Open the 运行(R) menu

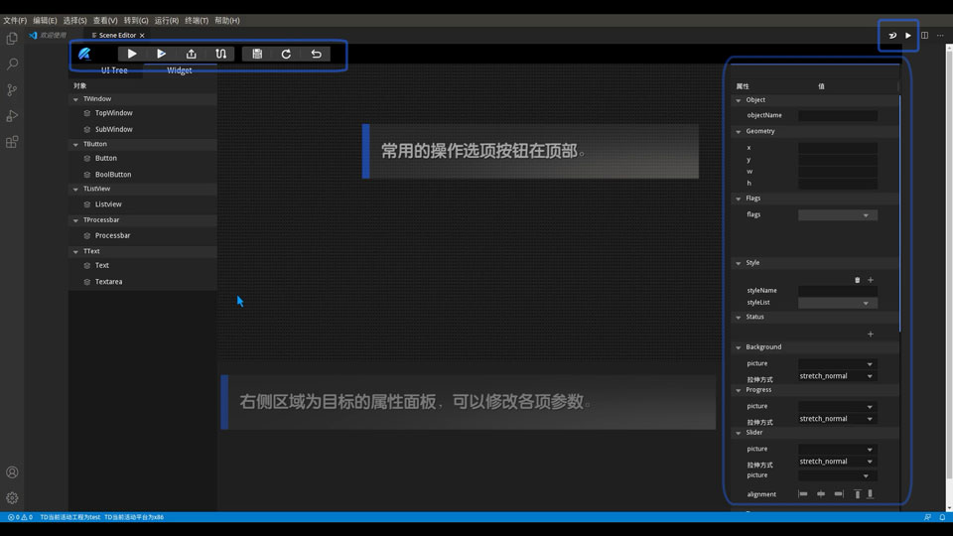tap(167, 20)
